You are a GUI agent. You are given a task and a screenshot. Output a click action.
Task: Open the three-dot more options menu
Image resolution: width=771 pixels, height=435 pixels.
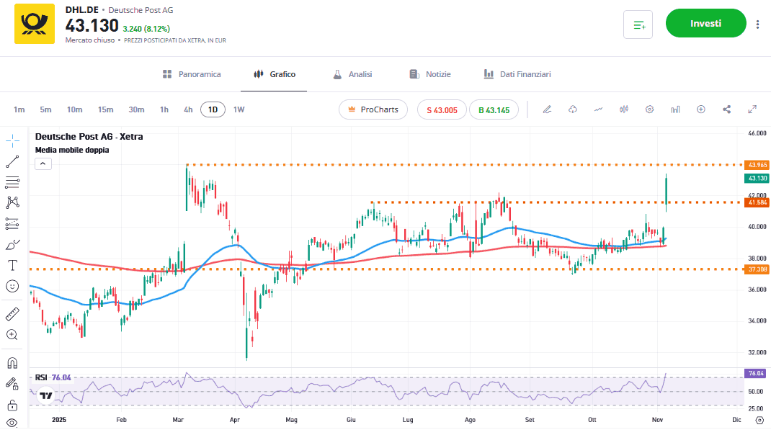point(757,24)
